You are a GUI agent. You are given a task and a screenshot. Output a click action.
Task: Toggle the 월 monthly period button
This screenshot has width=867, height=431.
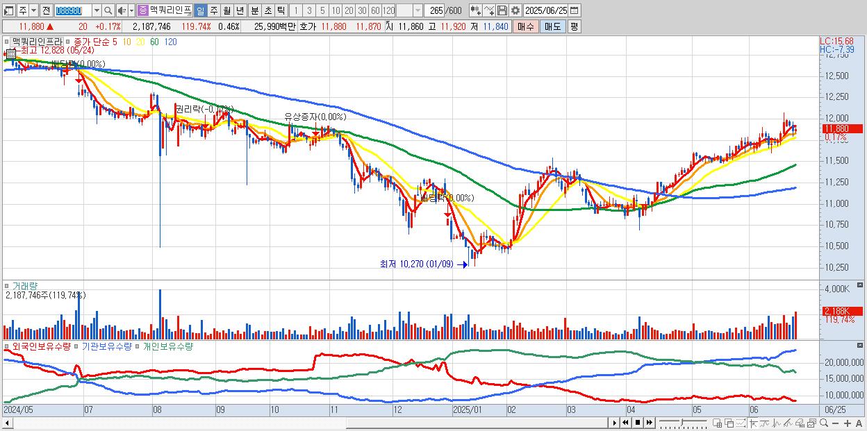226,10
